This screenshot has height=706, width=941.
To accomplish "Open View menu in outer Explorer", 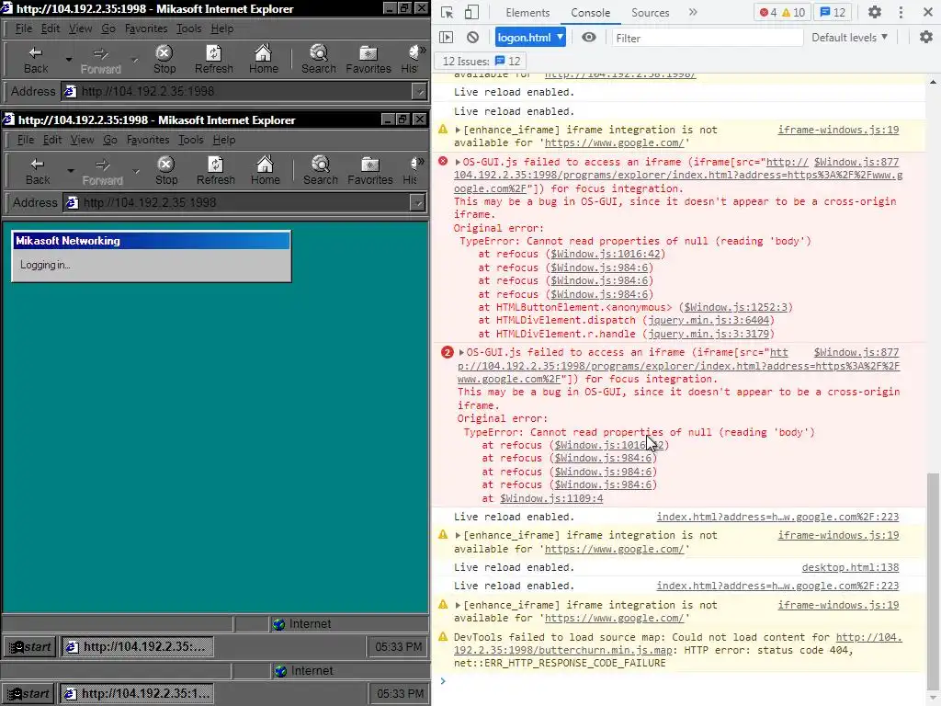I will click(80, 28).
